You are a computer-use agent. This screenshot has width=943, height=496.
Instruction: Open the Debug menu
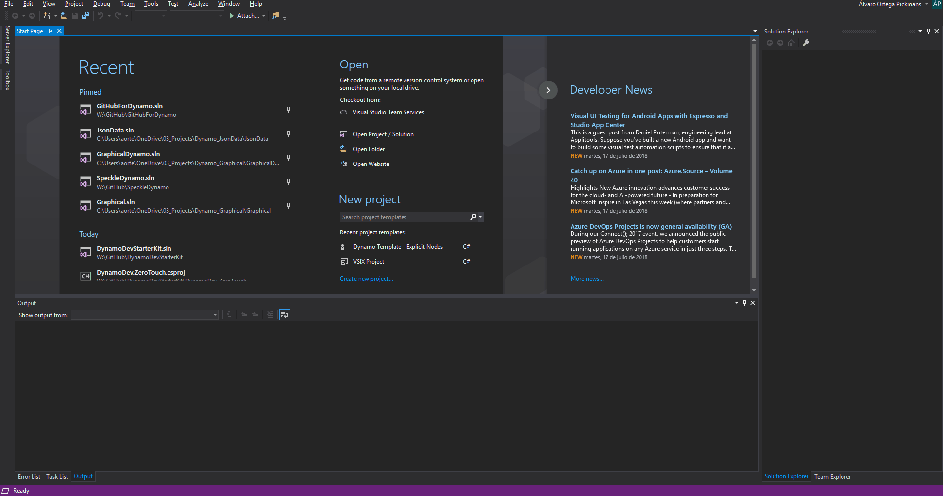click(101, 4)
